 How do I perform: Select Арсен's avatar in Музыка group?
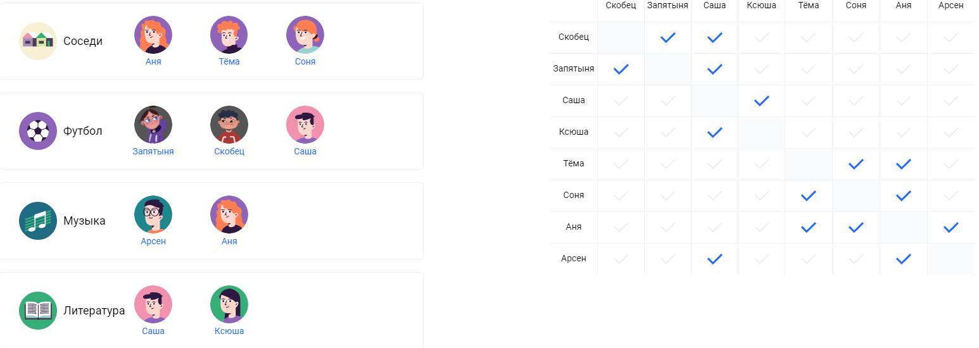153,214
